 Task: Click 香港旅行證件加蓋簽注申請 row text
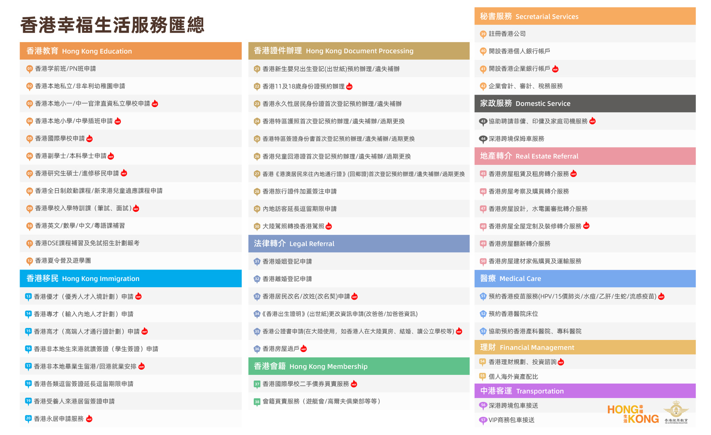300,191
